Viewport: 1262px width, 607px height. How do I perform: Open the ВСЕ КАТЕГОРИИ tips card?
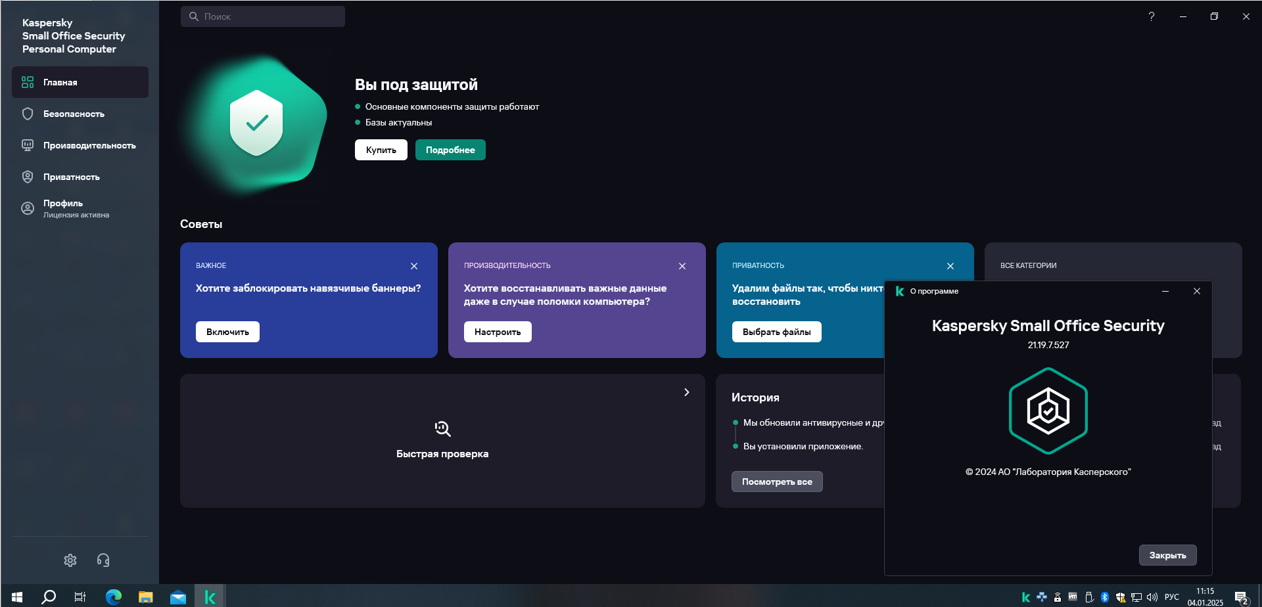click(x=1113, y=262)
